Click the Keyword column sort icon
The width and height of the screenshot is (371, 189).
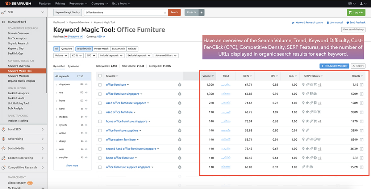117,76
